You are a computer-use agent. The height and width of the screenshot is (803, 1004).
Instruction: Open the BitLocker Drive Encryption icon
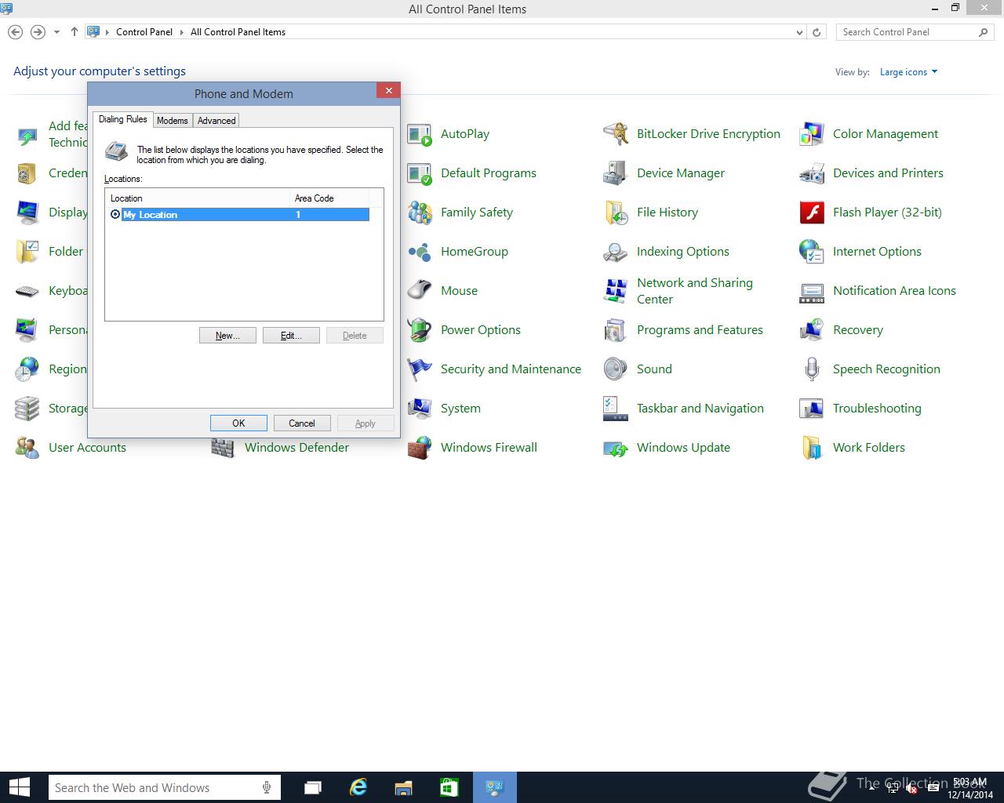tap(616, 135)
